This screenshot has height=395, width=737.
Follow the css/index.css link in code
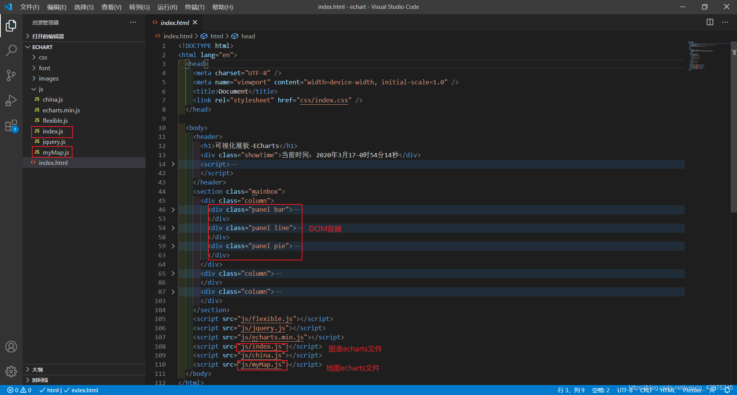(x=324, y=100)
